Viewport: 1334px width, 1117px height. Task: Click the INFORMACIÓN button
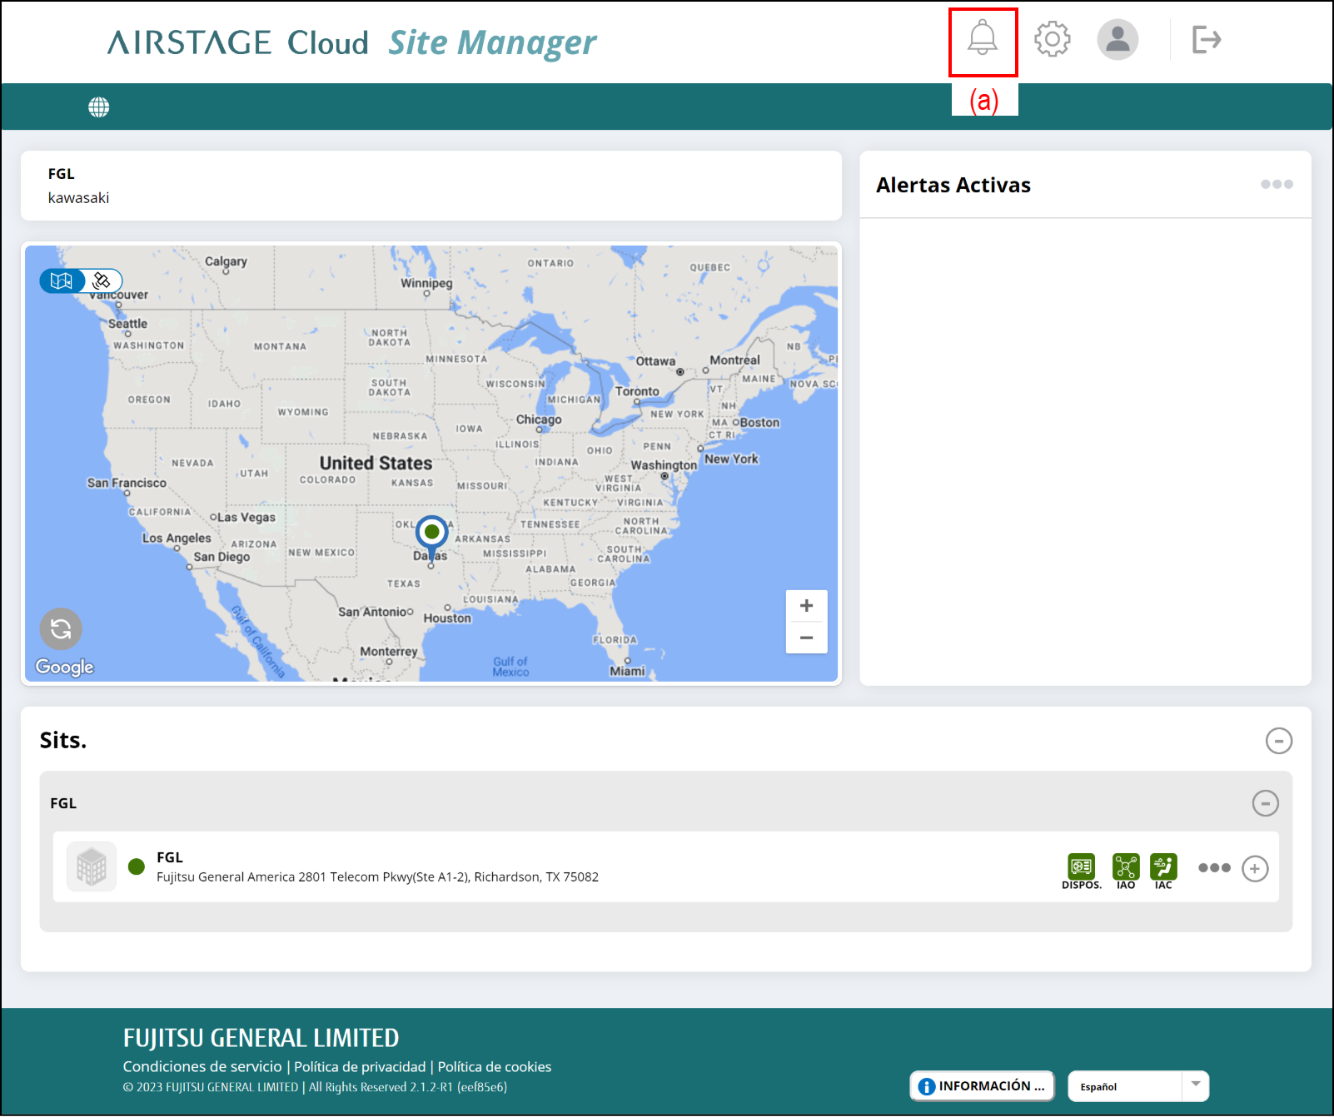[982, 1086]
